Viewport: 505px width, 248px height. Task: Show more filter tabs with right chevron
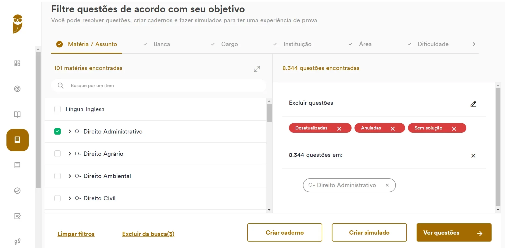474,44
